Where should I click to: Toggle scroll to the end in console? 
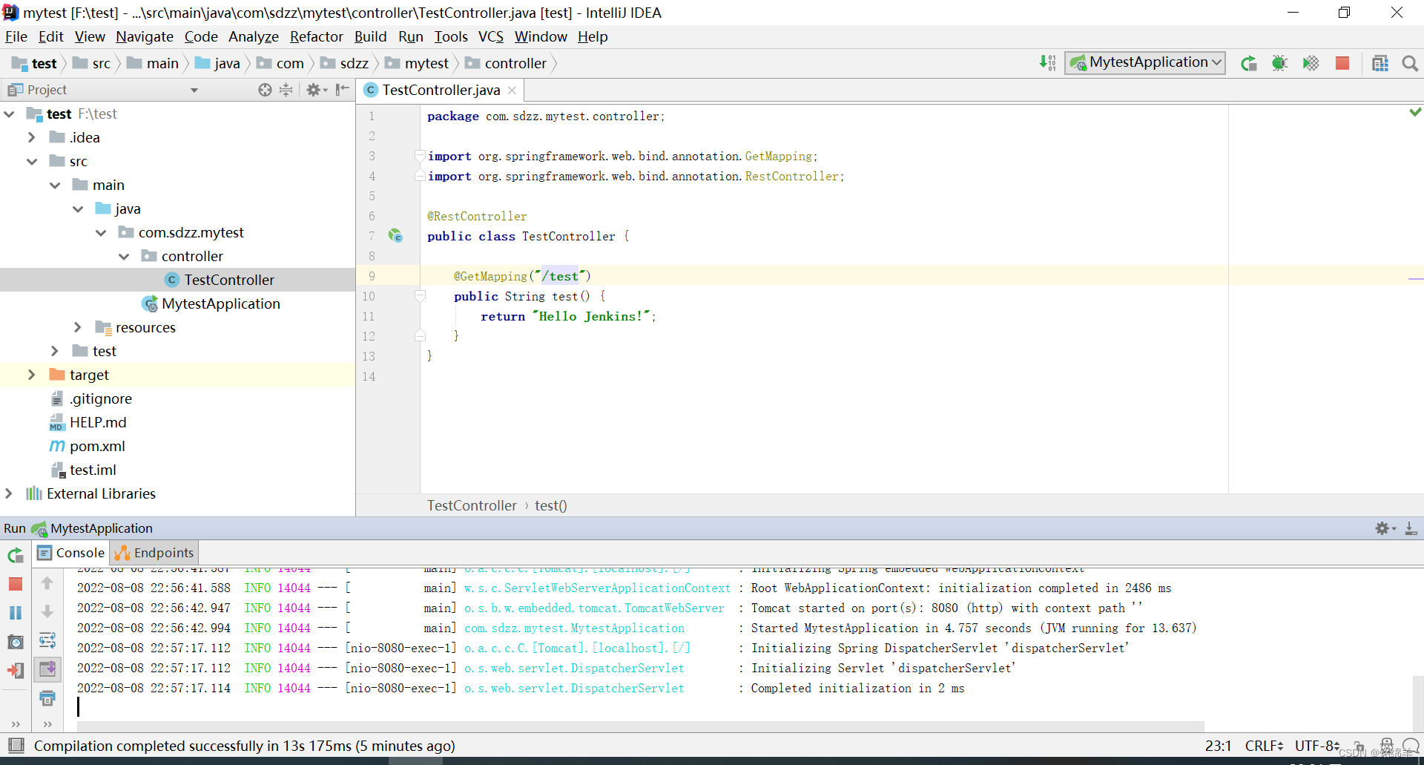47,669
